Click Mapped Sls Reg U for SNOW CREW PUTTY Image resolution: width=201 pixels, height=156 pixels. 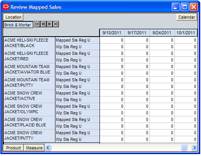tap(77, 133)
